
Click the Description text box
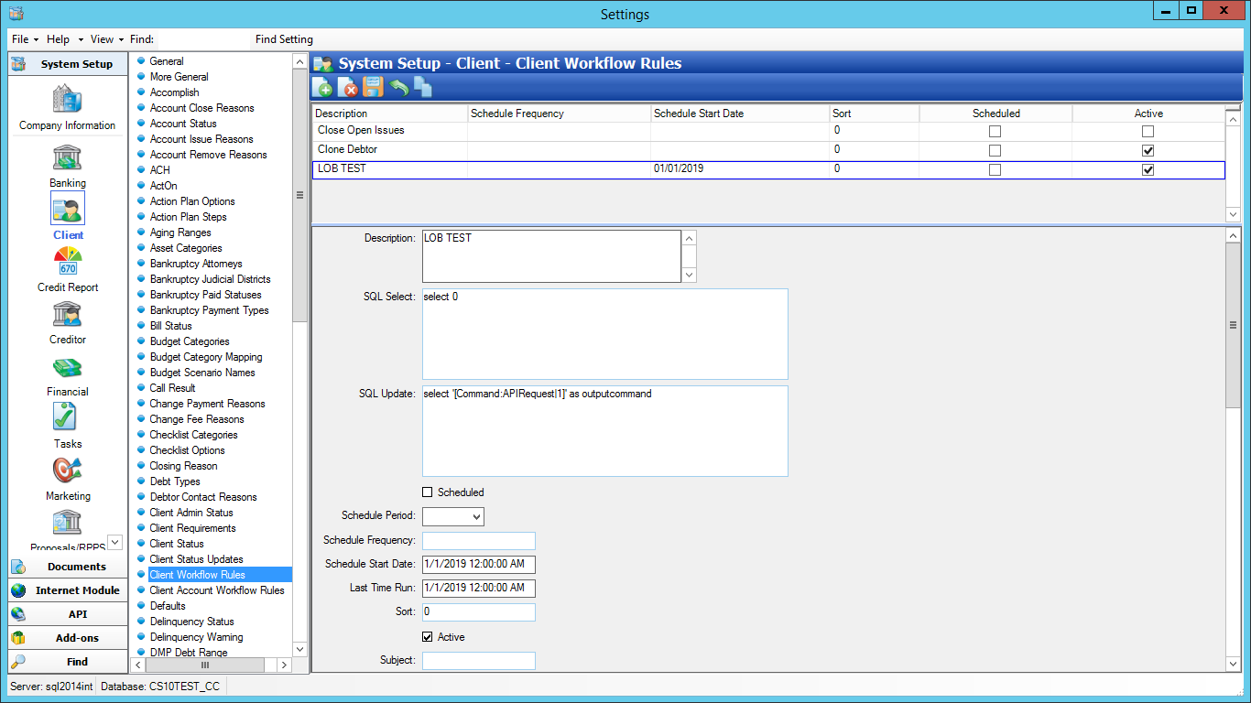tap(551, 256)
